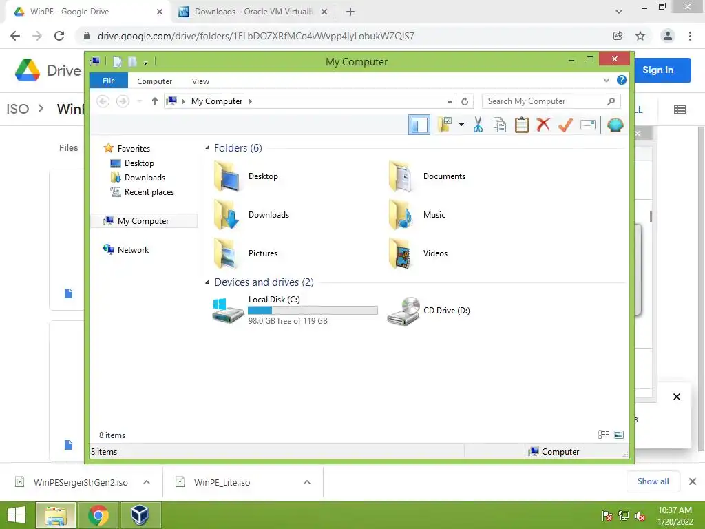Open Quick Access Toolbar customize dropdown
The width and height of the screenshot is (705, 529).
pyautogui.click(x=146, y=62)
